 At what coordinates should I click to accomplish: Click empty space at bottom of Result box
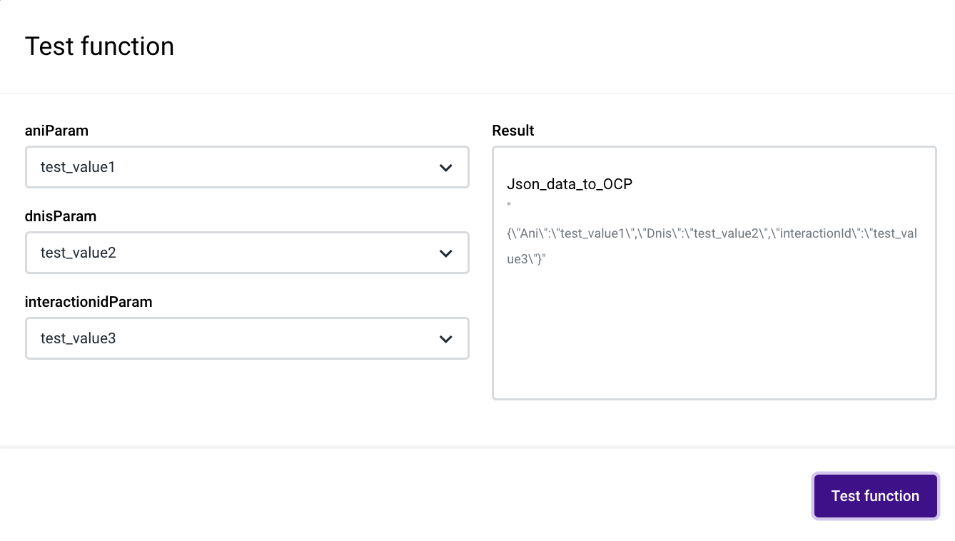pos(714,364)
